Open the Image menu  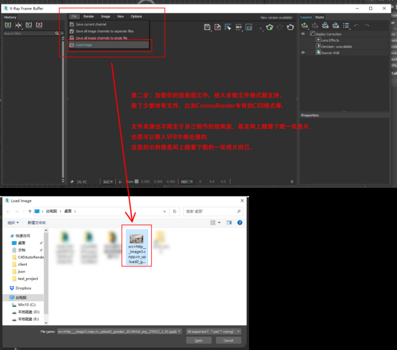click(105, 17)
